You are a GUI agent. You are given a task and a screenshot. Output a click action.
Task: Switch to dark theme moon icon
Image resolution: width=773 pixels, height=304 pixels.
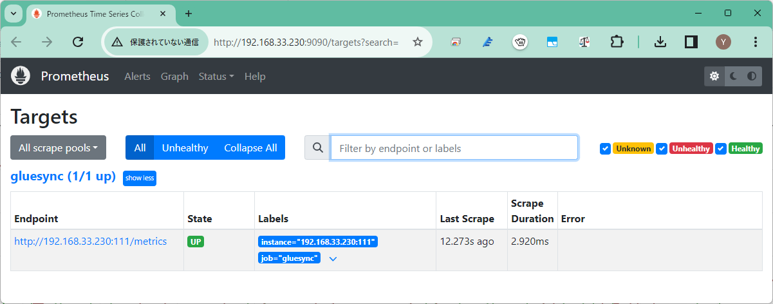click(x=733, y=76)
